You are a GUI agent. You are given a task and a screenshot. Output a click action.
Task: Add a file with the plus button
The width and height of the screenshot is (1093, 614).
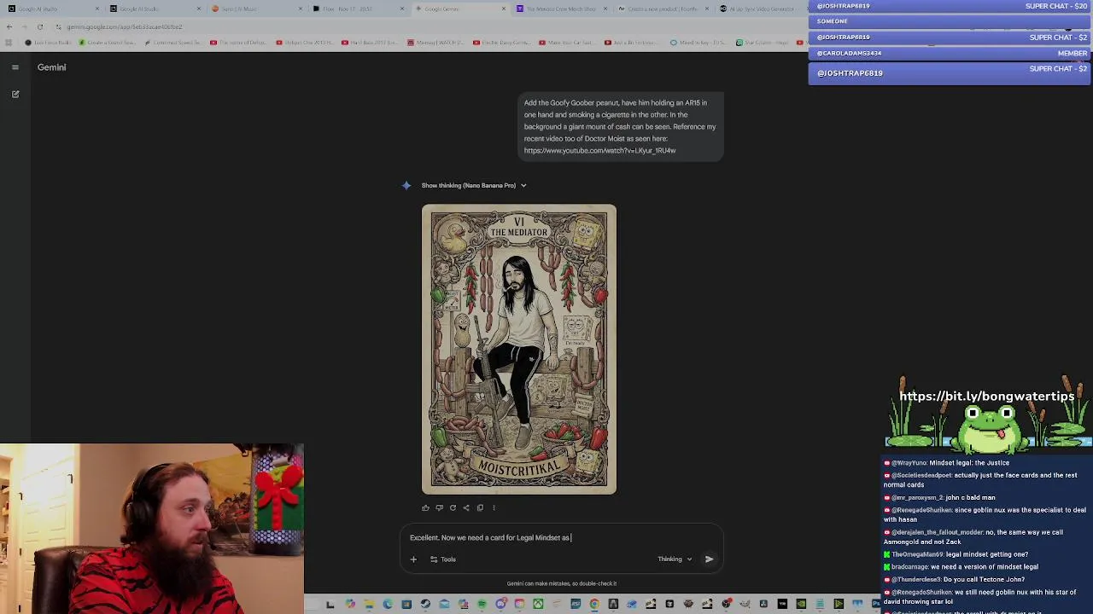coord(413,559)
